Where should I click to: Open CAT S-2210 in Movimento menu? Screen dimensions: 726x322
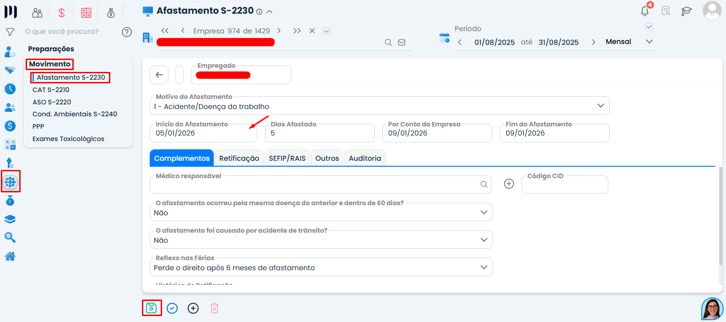coord(51,90)
